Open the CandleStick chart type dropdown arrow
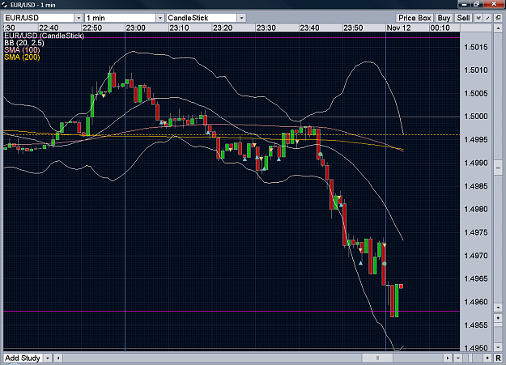Screen dimensions: 506x365 (x=242, y=18)
